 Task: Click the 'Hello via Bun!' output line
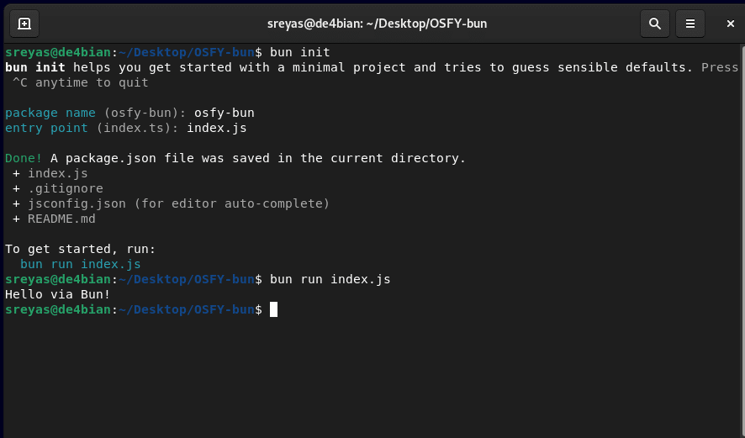[x=57, y=294]
